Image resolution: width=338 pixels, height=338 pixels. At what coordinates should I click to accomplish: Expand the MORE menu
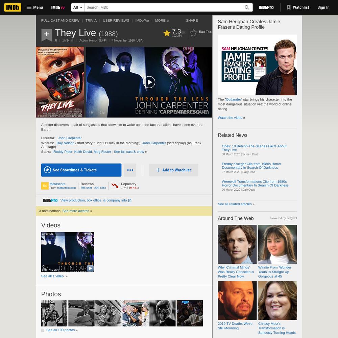(162, 21)
